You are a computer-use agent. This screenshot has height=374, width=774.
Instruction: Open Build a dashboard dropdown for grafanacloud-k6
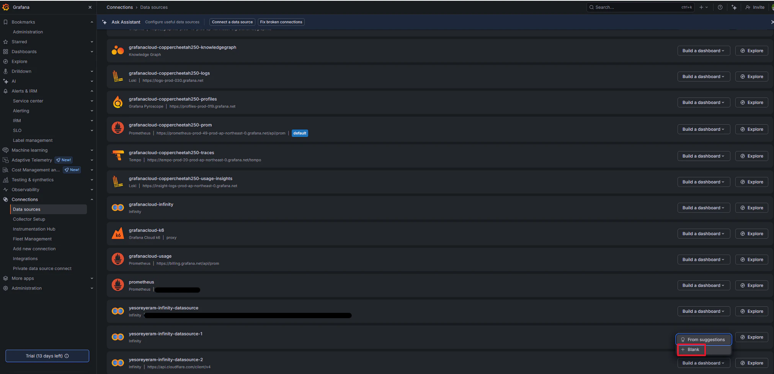[x=704, y=234]
